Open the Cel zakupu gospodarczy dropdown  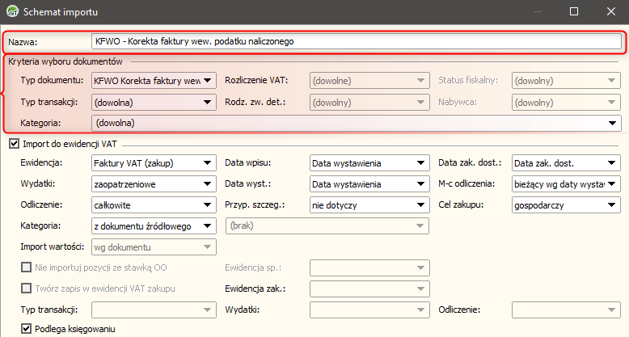566,204
